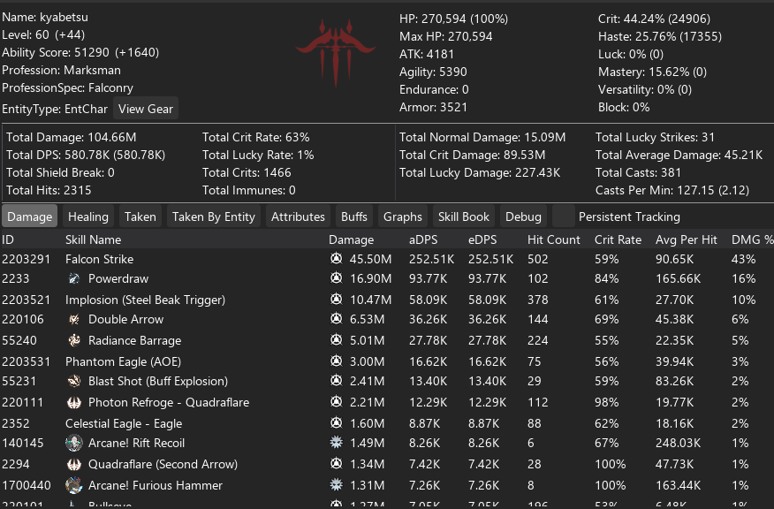774x509 pixels.
Task: Click element icon in Arcane! Furious Hammer row
Action: click(x=336, y=485)
